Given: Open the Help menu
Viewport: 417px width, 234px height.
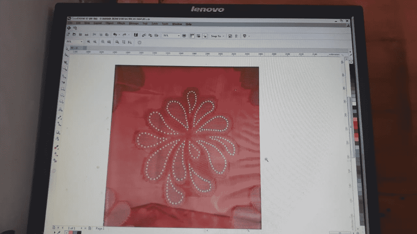Looking at the screenshot, I should (x=189, y=24).
